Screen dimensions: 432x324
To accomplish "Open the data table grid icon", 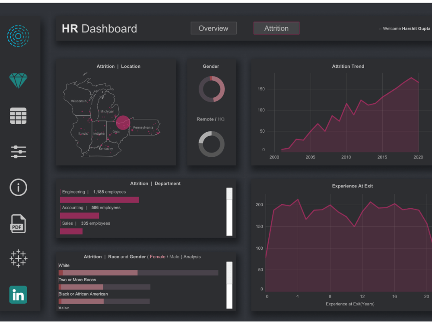I will (18, 116).
